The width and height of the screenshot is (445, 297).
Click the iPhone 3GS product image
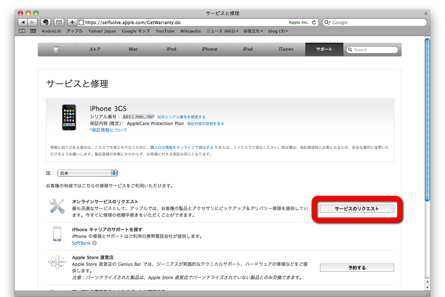(69, 117)
